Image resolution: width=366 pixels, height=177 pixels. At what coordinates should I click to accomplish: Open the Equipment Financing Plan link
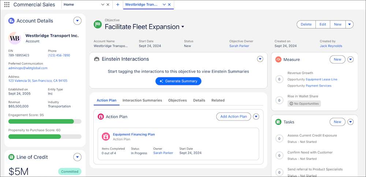pyautogui.click(x=134, y=135)
